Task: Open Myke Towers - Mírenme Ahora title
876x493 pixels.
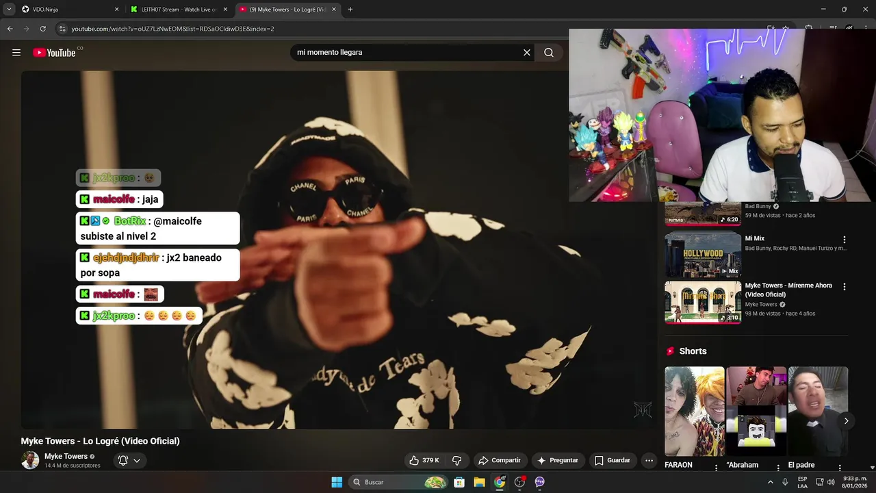Action: [788, 290]
